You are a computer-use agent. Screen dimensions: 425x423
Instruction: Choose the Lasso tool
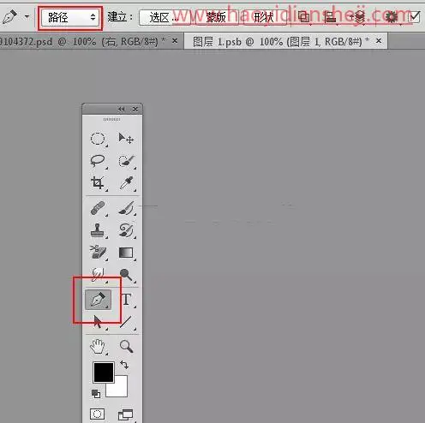pyautogui.click(x=98, y=161)
